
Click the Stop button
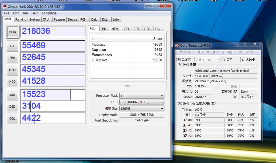click(127, 86)
